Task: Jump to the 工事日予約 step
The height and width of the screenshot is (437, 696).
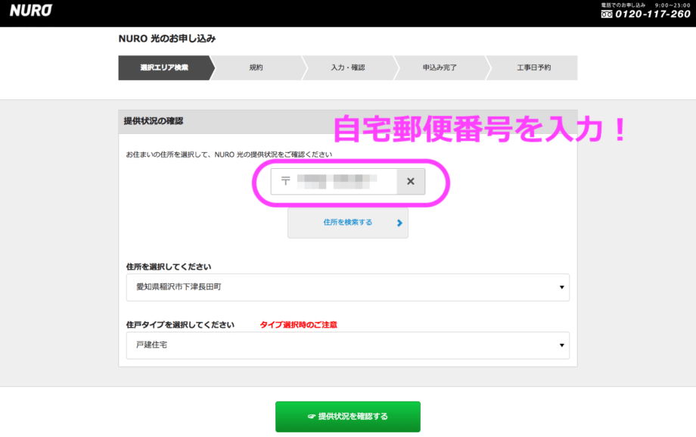Action: 533,67
